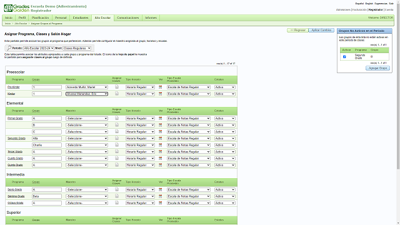Open assign-classes paper icon for Alfa group

(117, 138)
